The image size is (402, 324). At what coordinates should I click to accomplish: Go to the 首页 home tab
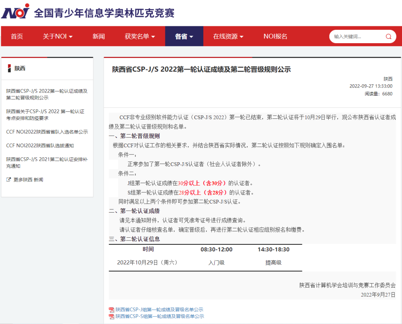(x=17, y=36)
